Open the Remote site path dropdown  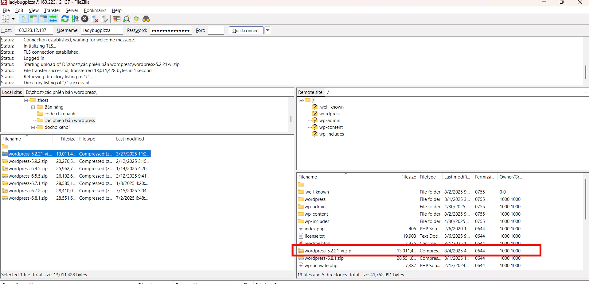pos(586,92)
